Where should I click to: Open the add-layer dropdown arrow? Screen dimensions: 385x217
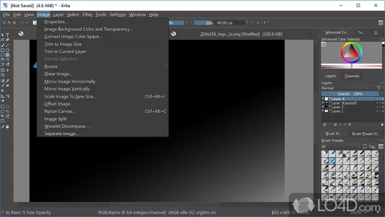(330, 124)
